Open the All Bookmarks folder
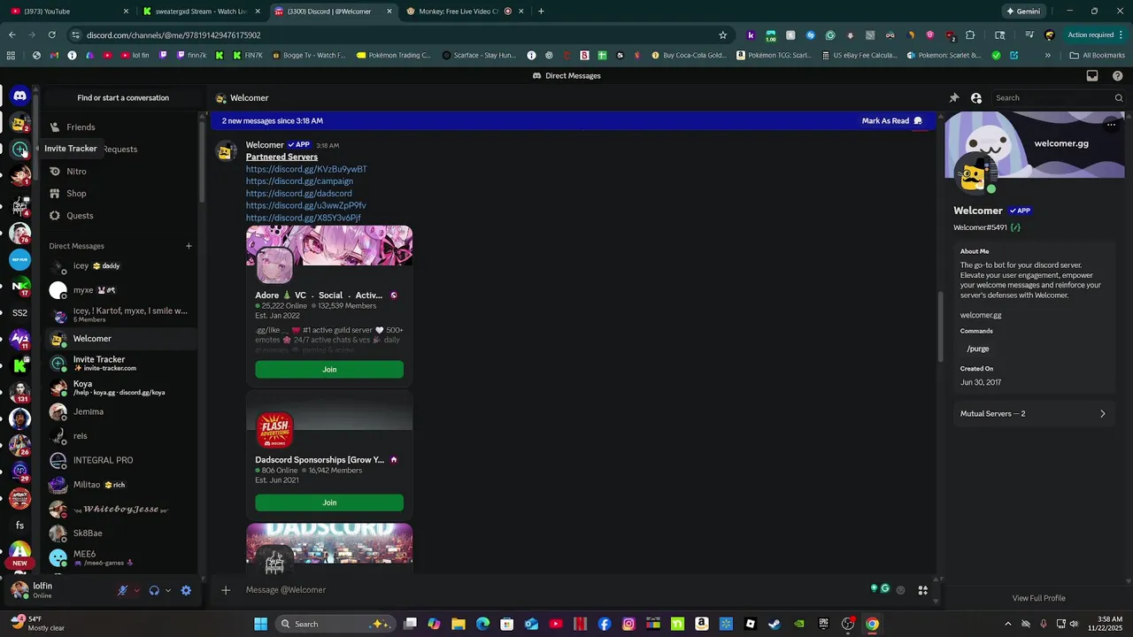 (x=1097, y=55)
